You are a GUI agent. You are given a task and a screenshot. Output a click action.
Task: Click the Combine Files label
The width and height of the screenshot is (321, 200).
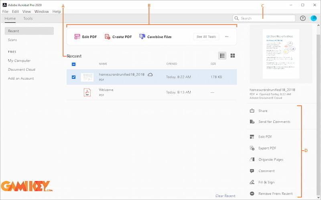point(159,37)
